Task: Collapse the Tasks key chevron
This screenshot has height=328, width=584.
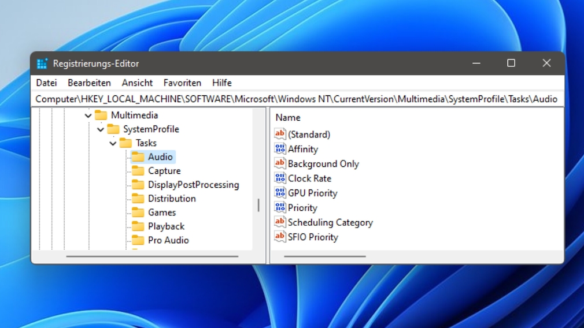Action: (x=113, y=143)
